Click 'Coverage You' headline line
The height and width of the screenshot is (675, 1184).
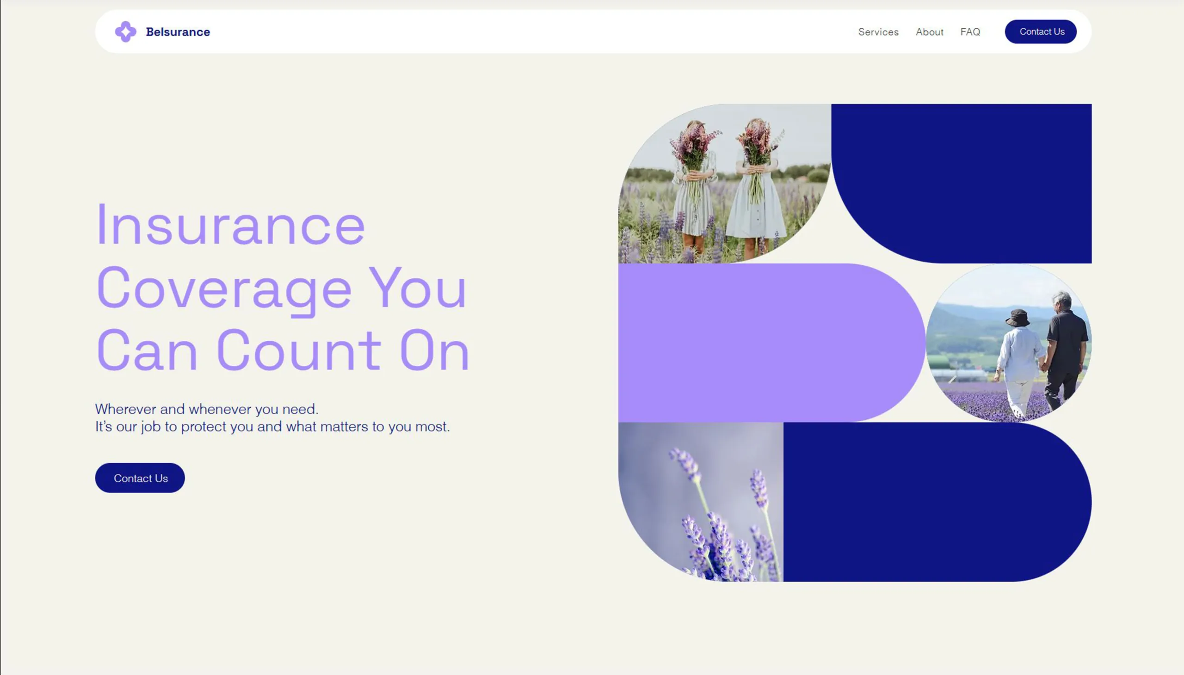281,288
